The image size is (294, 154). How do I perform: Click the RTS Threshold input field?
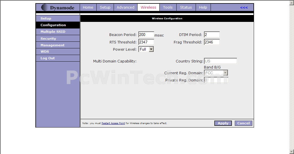click(146, 42)
